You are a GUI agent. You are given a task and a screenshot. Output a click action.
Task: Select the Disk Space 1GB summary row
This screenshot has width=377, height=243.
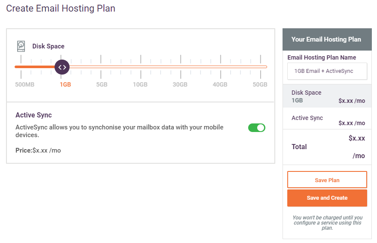tap(327, 96)
